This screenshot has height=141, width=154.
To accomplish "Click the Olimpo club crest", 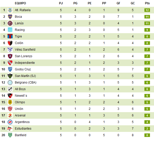I will click(10, 102).
